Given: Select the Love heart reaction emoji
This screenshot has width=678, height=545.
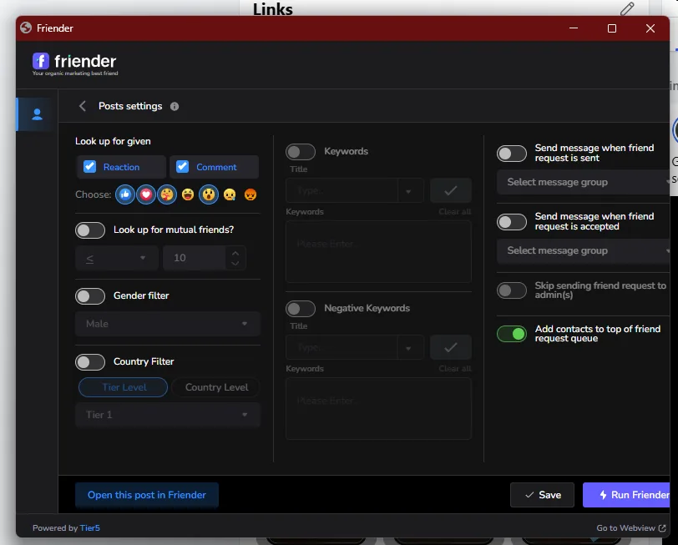Looking at the screenshot, I should click(146, 194).
